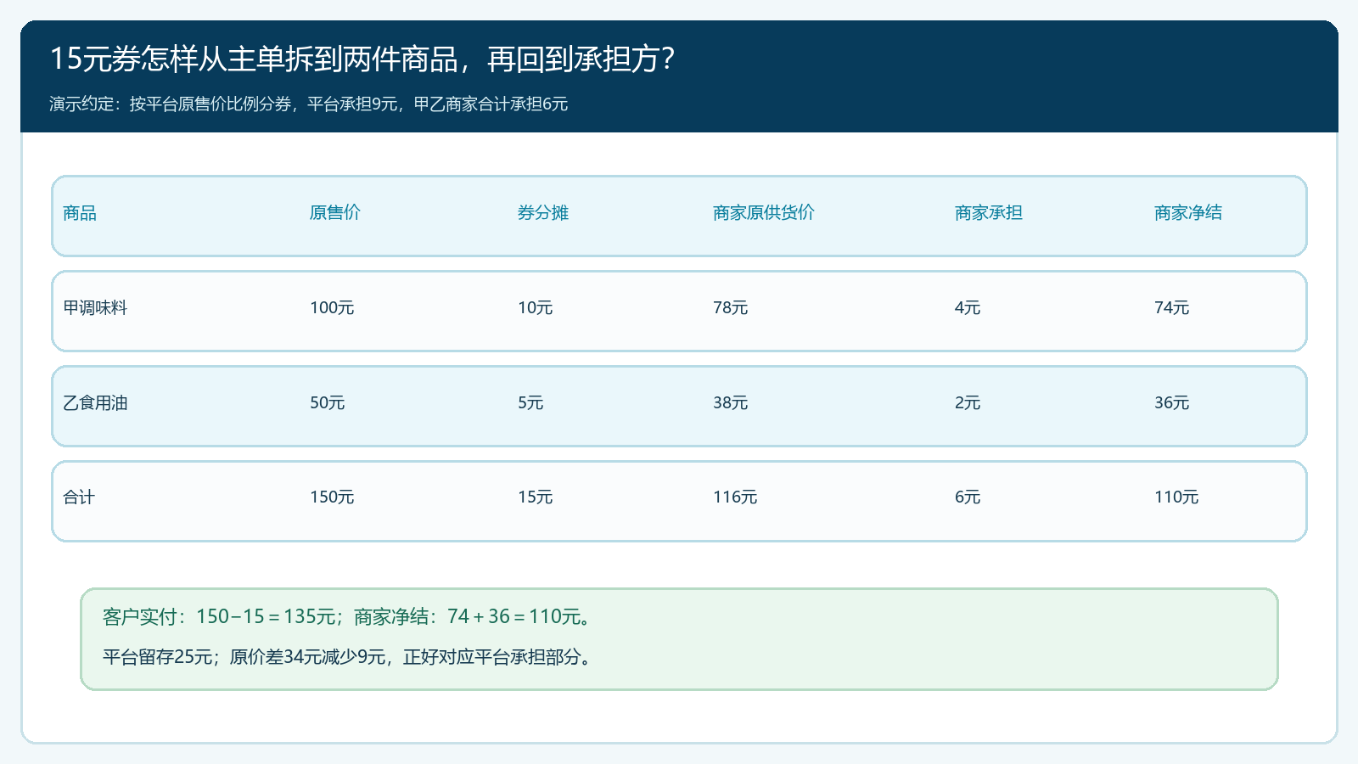Click the 116元 total supply price

pyautogui.click(x=735, y=497)
